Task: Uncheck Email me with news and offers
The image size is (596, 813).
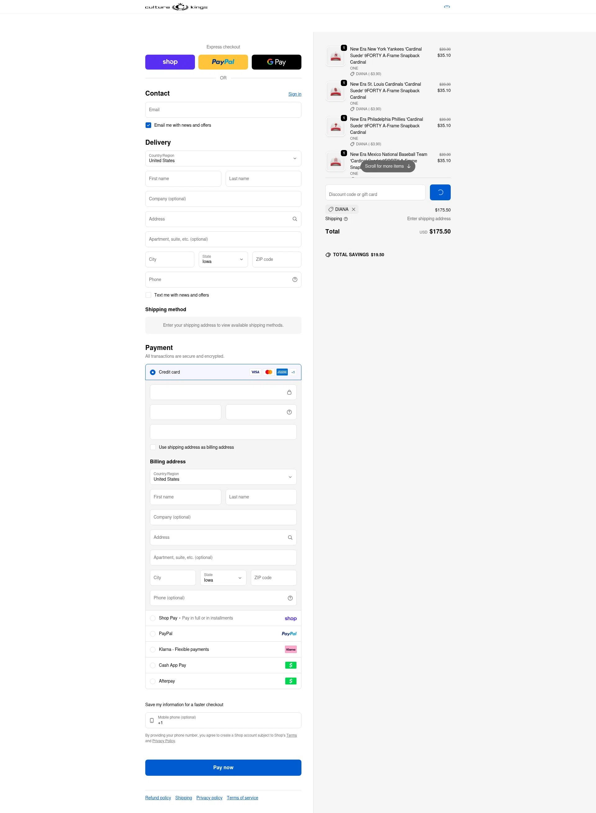Action: coord(148,125)
